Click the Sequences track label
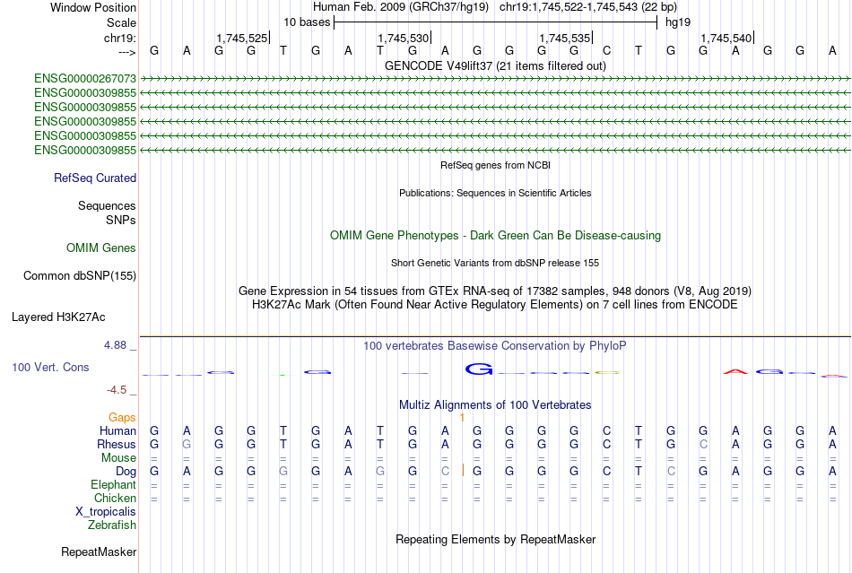The height and width of the screenshot is (573, 852). 107,206
